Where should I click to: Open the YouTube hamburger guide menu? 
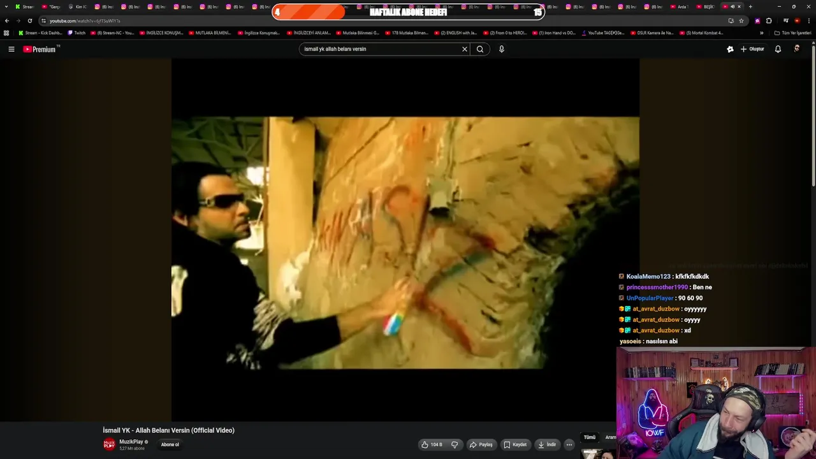coord(11,49)
